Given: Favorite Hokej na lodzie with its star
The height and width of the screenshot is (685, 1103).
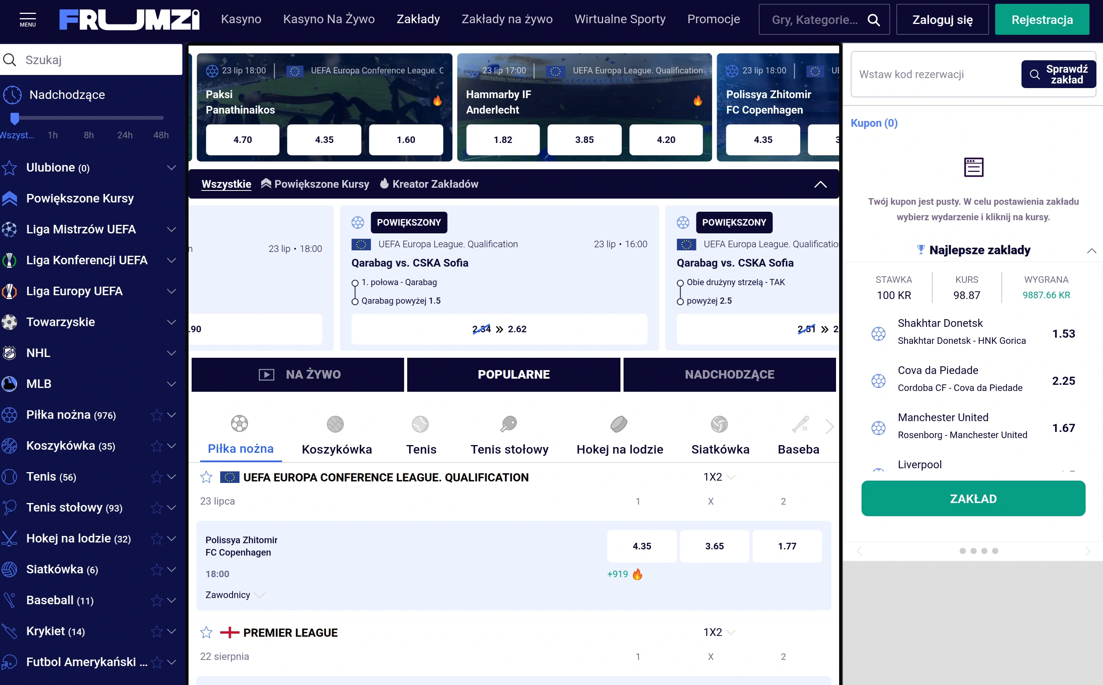Looking at the screenshot, I should (x=157, y=538).
